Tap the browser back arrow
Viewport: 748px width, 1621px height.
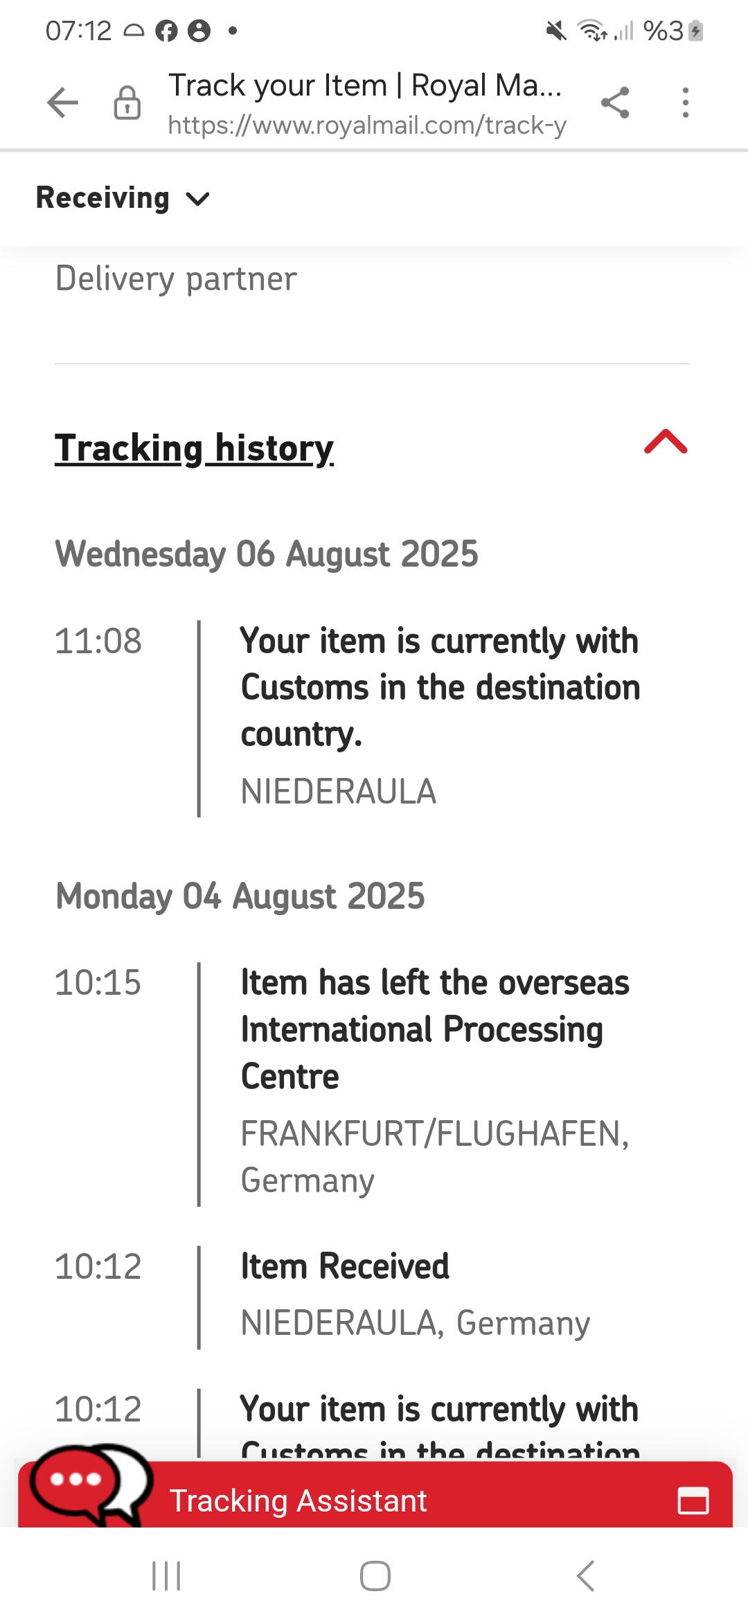[x=62, y=103]
